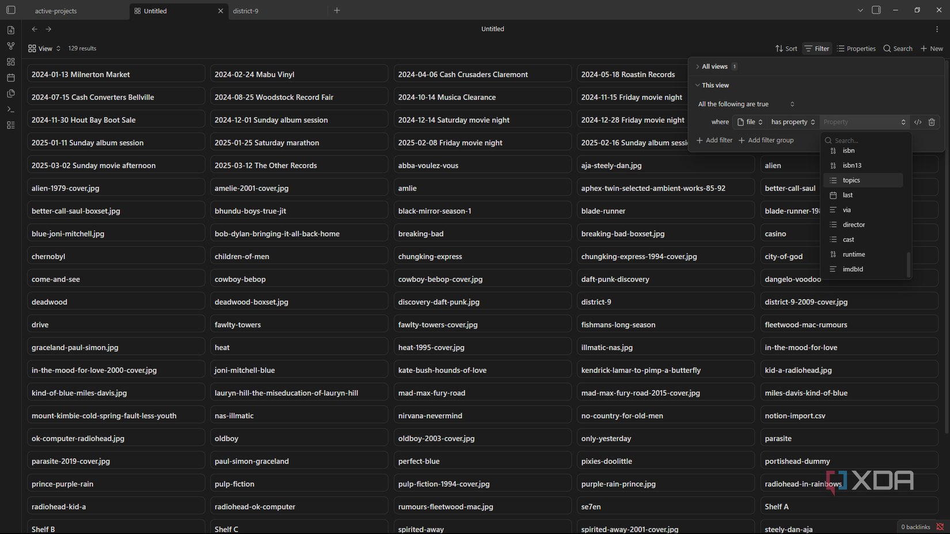Delete the filter row with trash icon
The image size is (950, 534).
pos(932,122)
